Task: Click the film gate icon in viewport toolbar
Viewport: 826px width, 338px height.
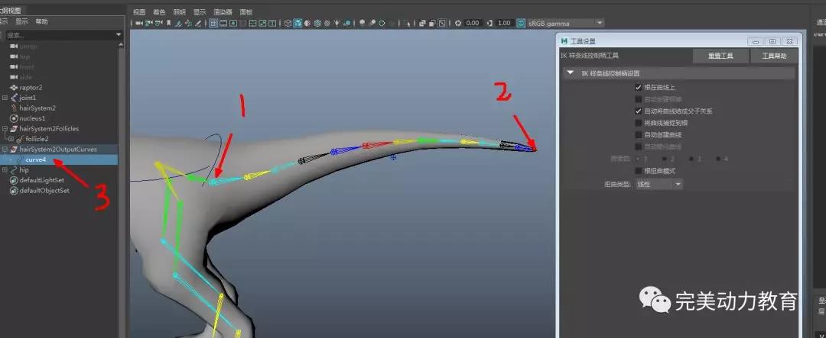Action: (x=224, y=23)
